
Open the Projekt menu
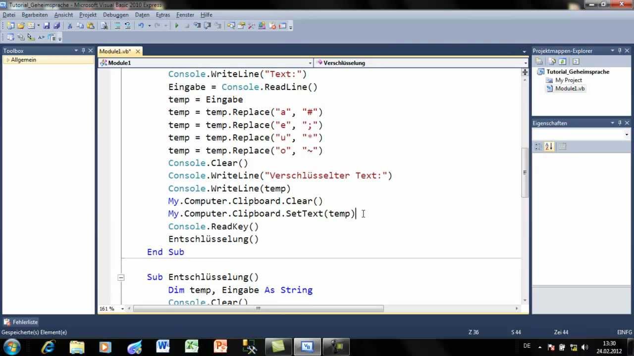(88, 15)
